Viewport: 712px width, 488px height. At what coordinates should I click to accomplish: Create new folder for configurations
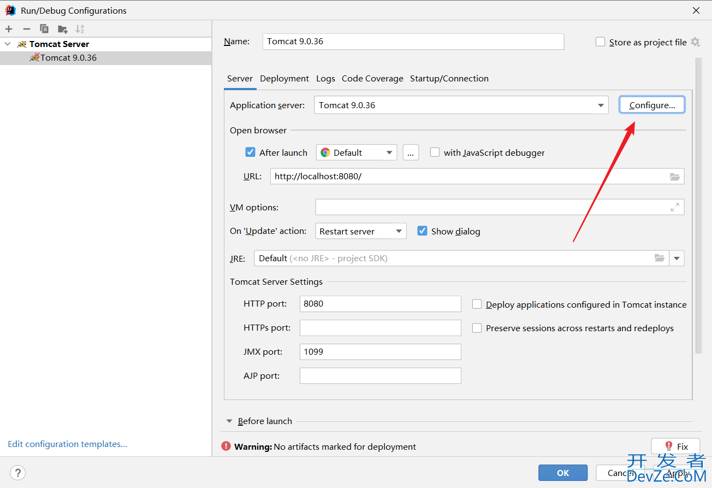pyautogui.click(x=63, y=29)
